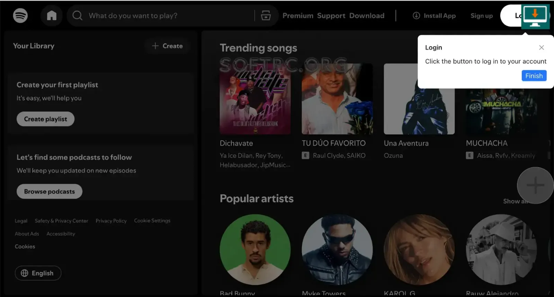Open the Cookies link

click(x=25, y=246)
